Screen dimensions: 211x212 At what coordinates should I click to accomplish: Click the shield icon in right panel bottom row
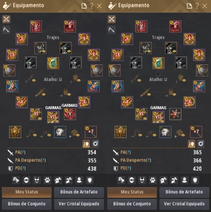[x=195, y=180]
